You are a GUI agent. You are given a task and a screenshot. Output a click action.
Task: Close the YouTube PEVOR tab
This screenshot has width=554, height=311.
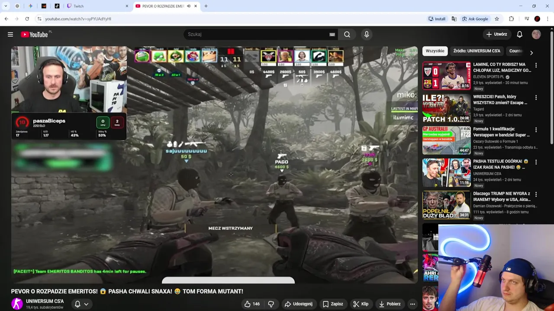(196, 6)
